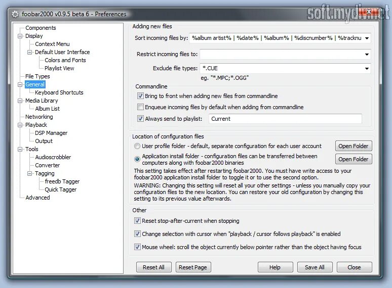The width and height of the screenshot is (392, 288).
Task: Select Tagging tree item
Action: (45, 173)
